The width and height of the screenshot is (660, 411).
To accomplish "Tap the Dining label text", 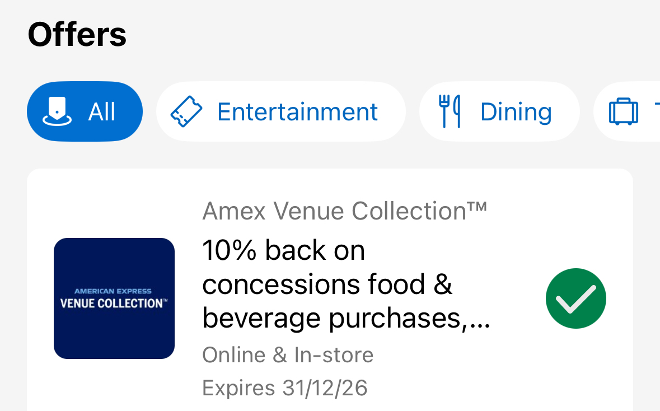I will click(516, 111).
